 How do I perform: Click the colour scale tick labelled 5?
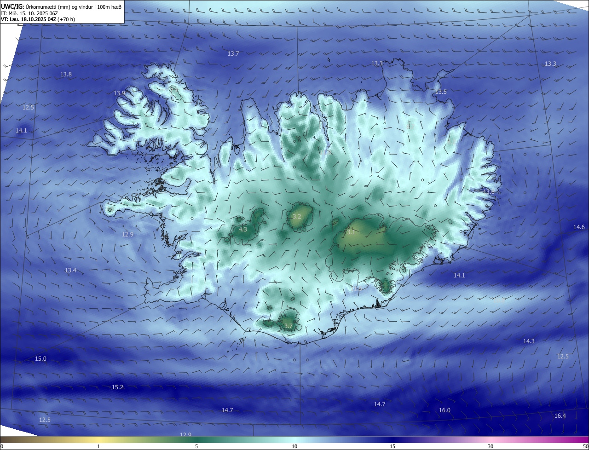tap(196, 446)
